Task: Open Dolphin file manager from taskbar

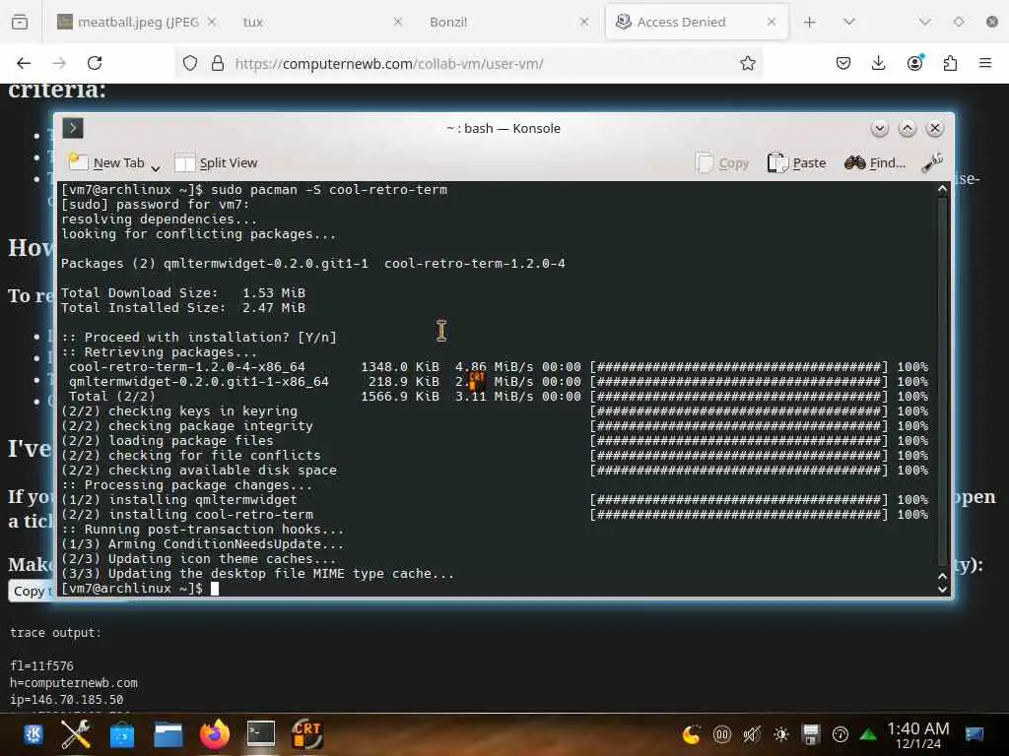Action: click(168, 733)
